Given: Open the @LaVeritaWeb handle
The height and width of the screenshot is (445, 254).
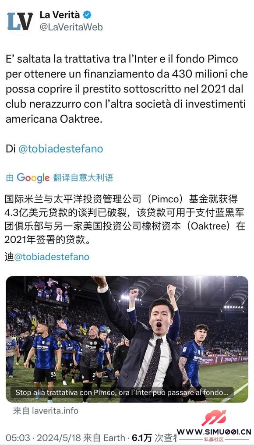Looking at the screenshot, I should (71, 27).
